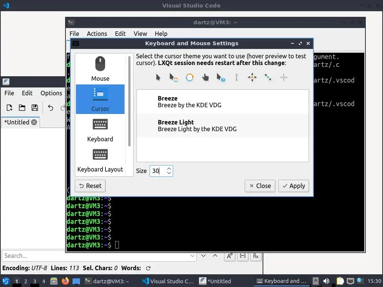
Task: Open the volume control in tray
Action: pyautogui.click(x=326, y=281)
